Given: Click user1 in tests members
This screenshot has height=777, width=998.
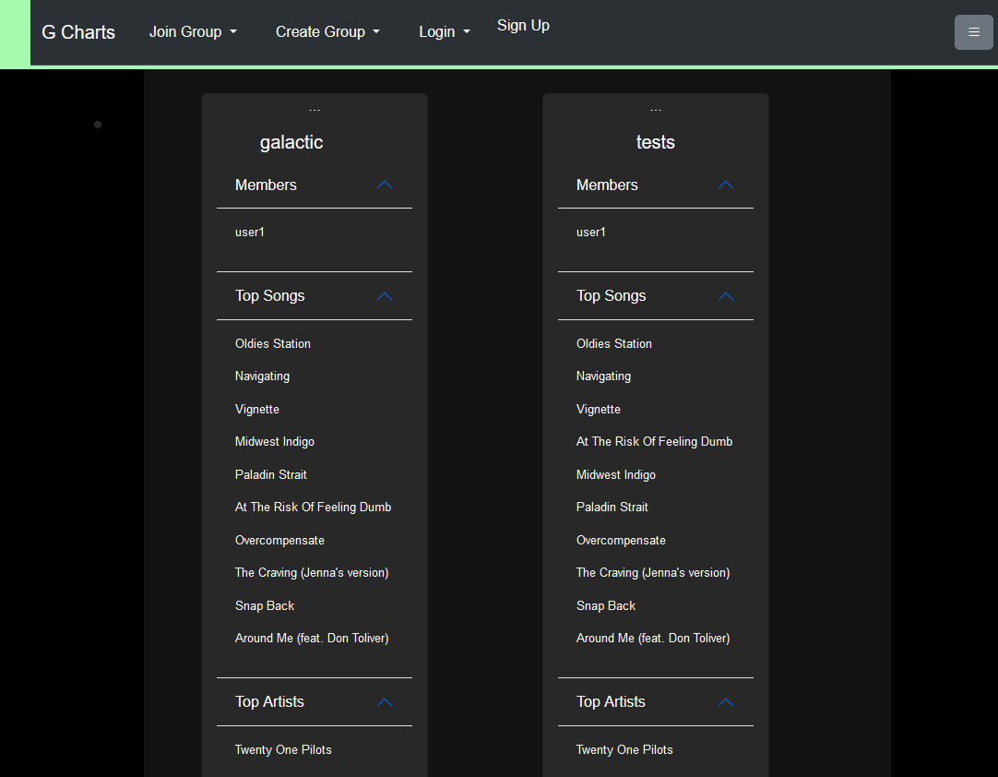Looking at the screenshot, I should click(590, 233).
